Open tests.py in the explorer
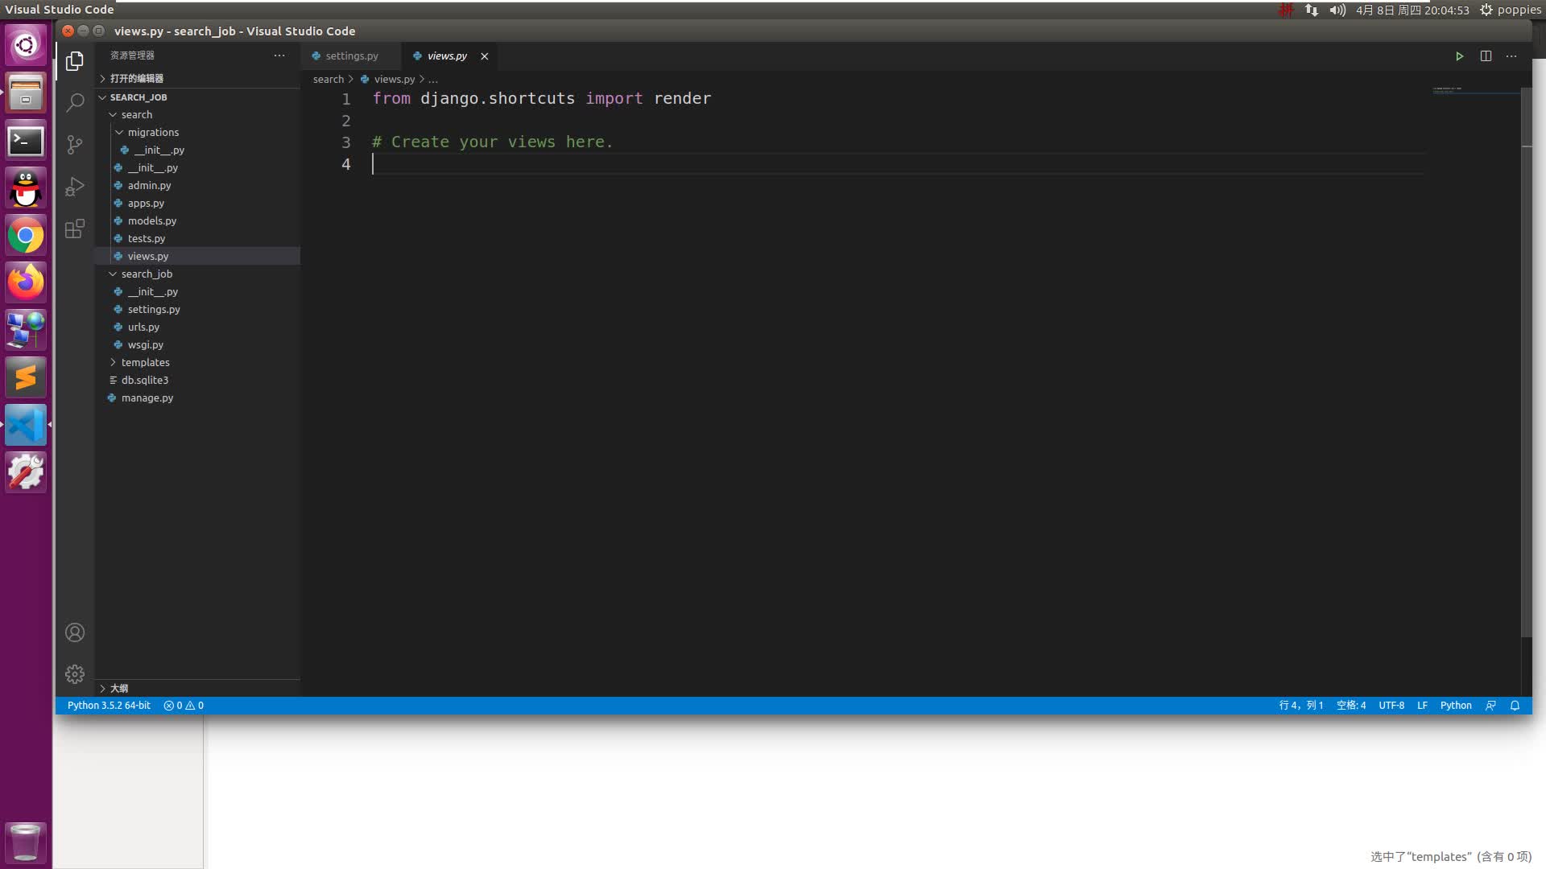 tap(197, 239)
